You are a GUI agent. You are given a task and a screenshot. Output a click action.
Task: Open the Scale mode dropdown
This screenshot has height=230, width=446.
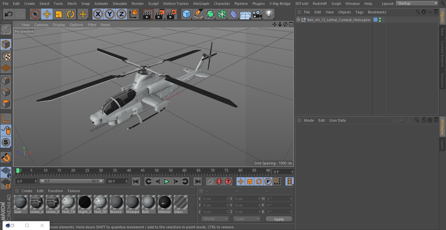tap(247, 219)
